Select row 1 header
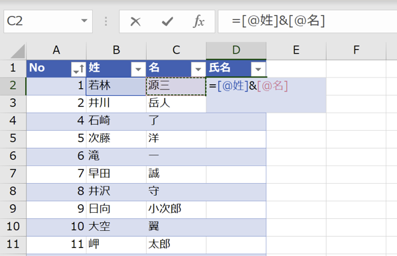Screen dimensions: 397x256 point(13,68)
